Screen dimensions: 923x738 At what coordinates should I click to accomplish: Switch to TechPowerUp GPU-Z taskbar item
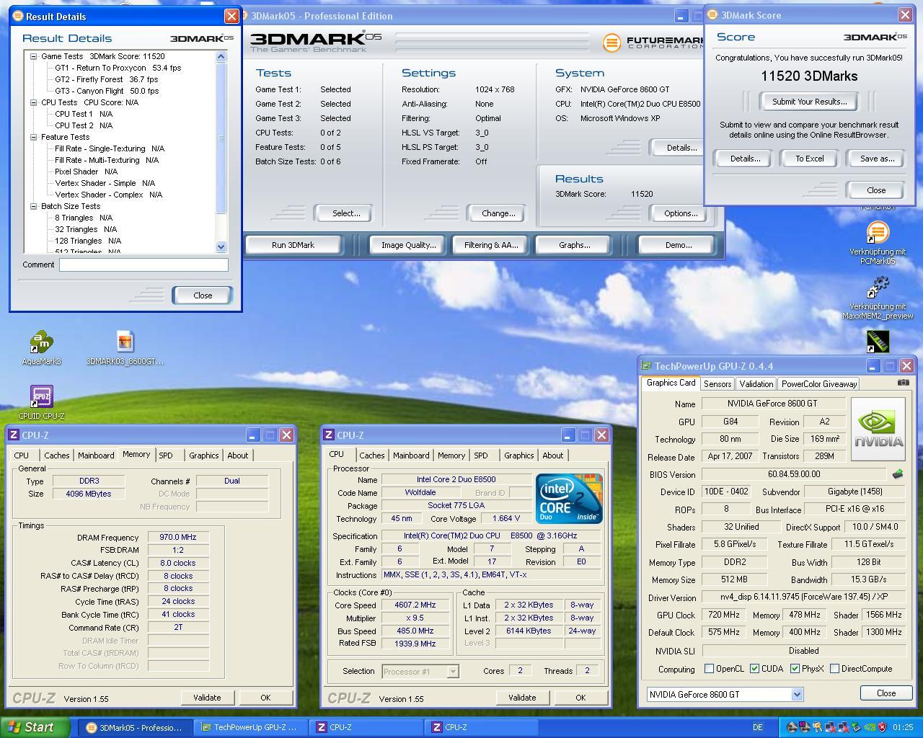point(250,727)
